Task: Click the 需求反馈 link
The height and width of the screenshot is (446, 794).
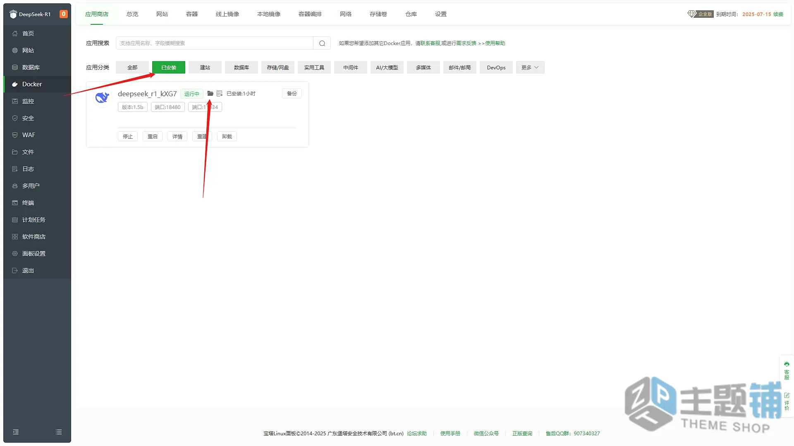Action: pos(466,43)
